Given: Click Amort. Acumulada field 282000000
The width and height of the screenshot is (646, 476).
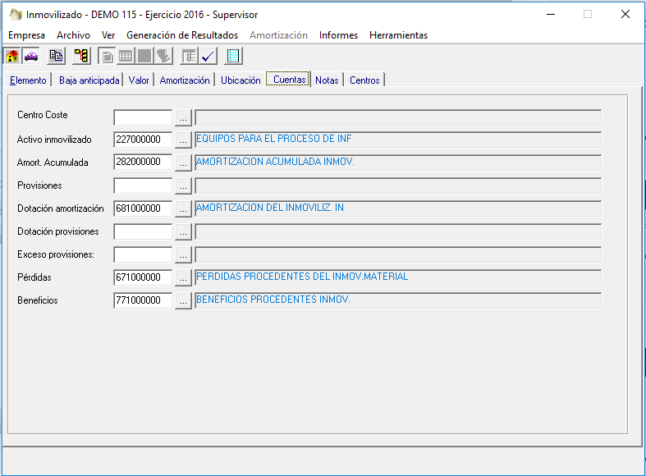Looking at the screenshot, I should coord(143,162).
